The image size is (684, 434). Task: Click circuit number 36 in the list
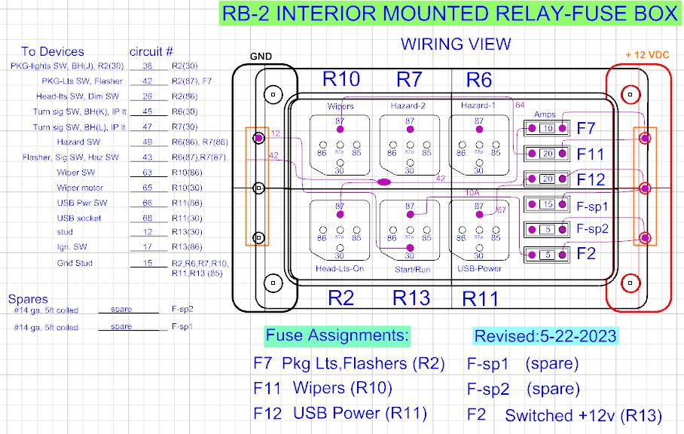tap(148, 66)
